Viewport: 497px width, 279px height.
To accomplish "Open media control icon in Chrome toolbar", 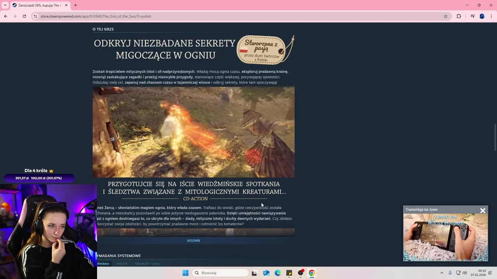I will click(473, 16).
